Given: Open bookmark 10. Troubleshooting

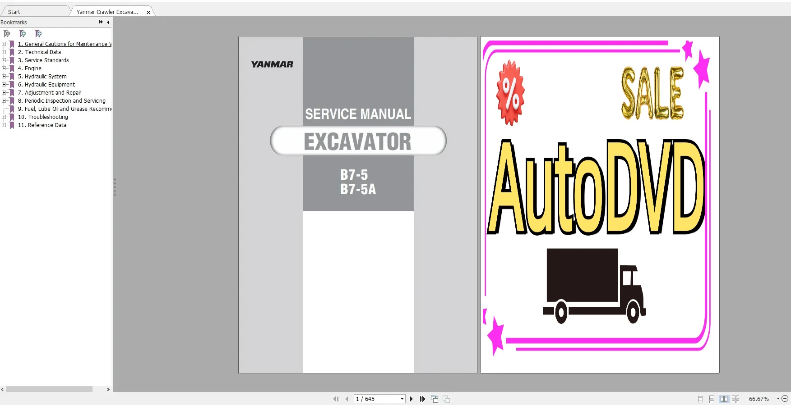Looking at the screenshot, I should coord(43,117).
